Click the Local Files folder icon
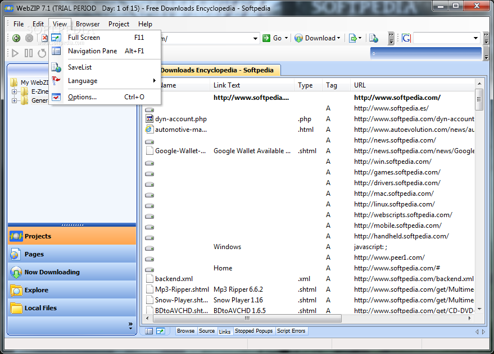Image resolution: width=494 pixels, height=354 pixels. (16, 308)
